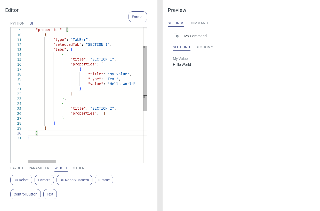Open the LAYOUT snippets tab
The height and width of the screenshot is (211, 320).
pos(17,168)
